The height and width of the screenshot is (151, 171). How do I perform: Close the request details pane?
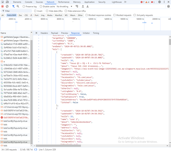point(36,33)
